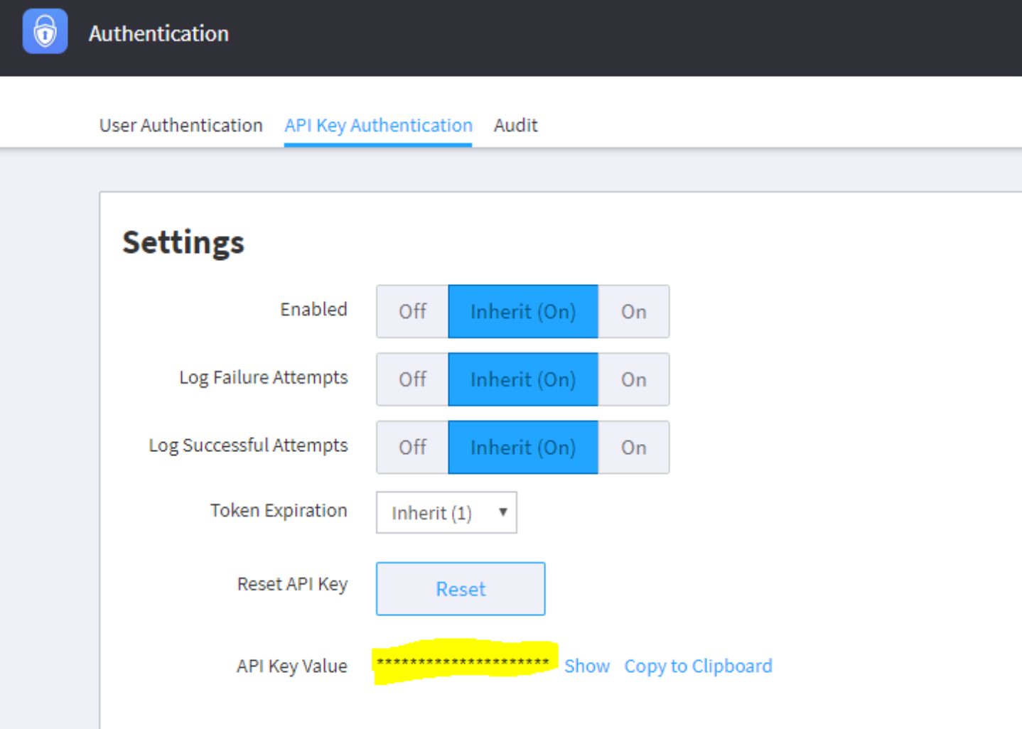This screenshot has width=1022, height=729.
Task: Click the Copy to Clipboard link
Action: (698, 666)
